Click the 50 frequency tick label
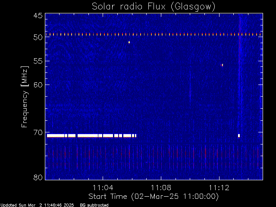 point(38,38)
